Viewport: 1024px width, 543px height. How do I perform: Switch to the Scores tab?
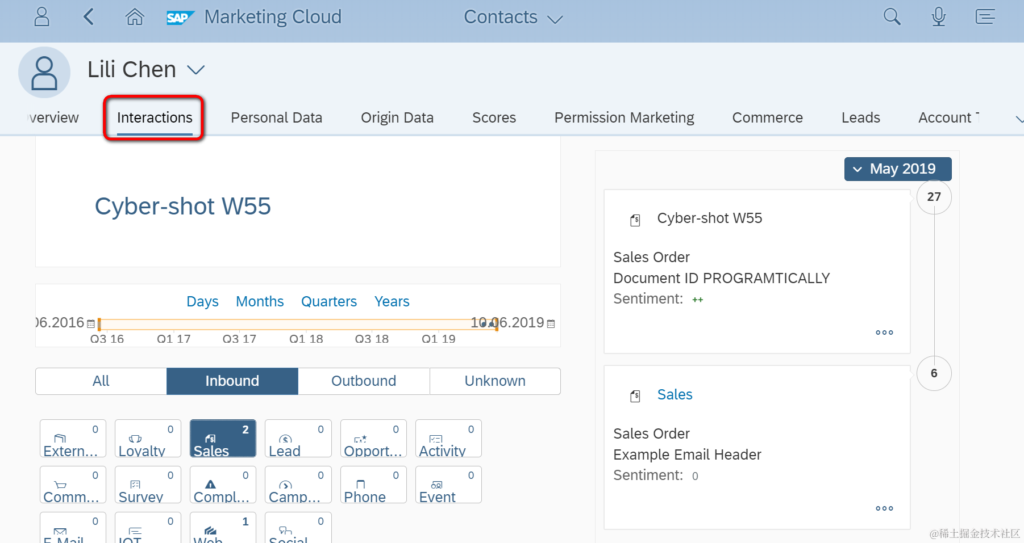494,117
